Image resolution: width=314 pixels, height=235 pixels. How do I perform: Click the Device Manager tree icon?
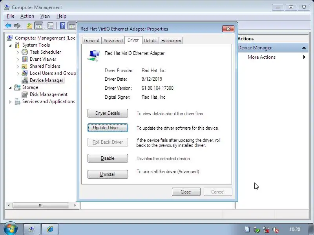coord(25,80)
